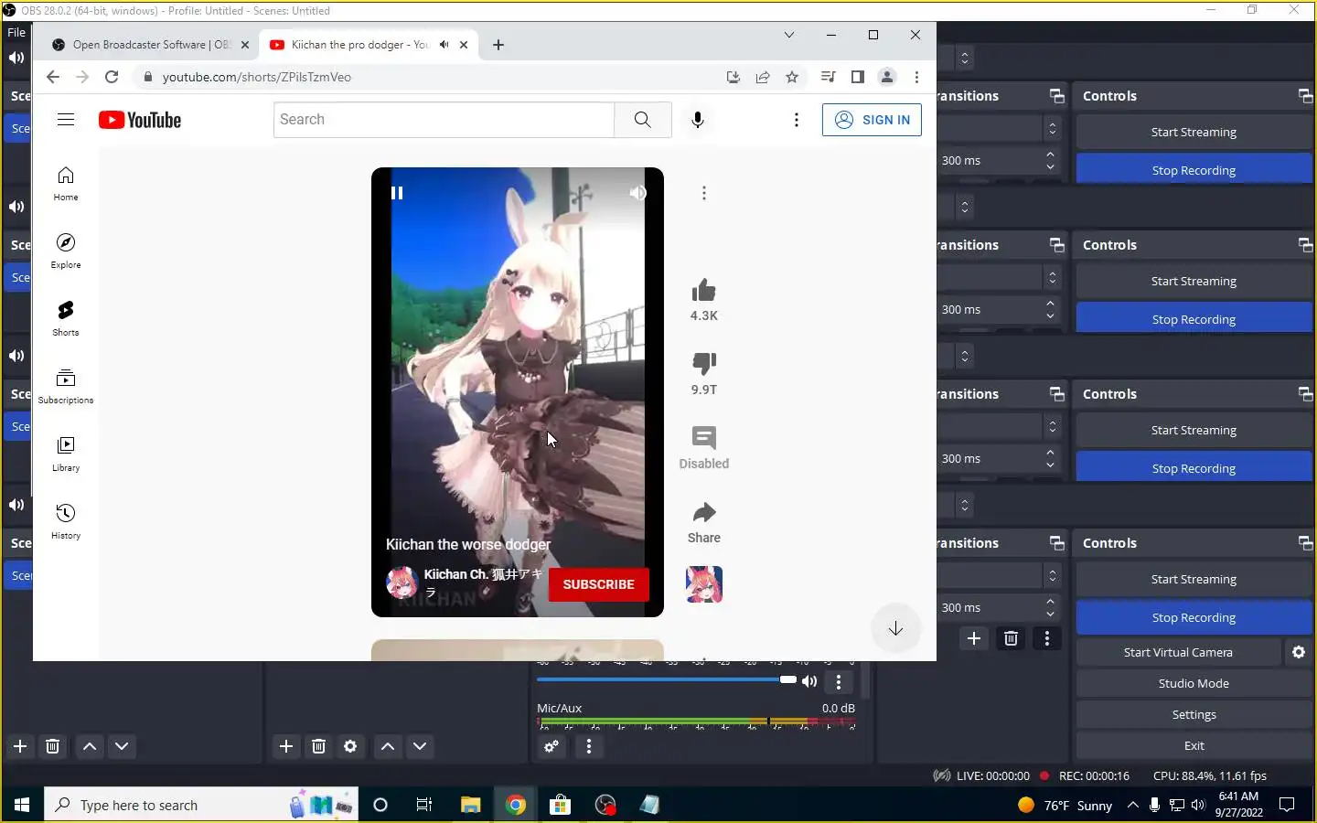
Task: Reload the Chrome page
Action: (112, 77)
